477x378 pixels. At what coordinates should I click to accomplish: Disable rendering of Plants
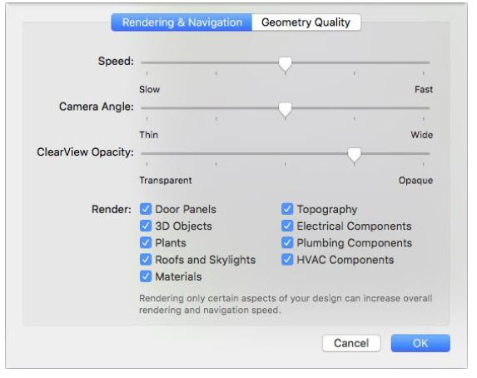(x=146, y=242)
